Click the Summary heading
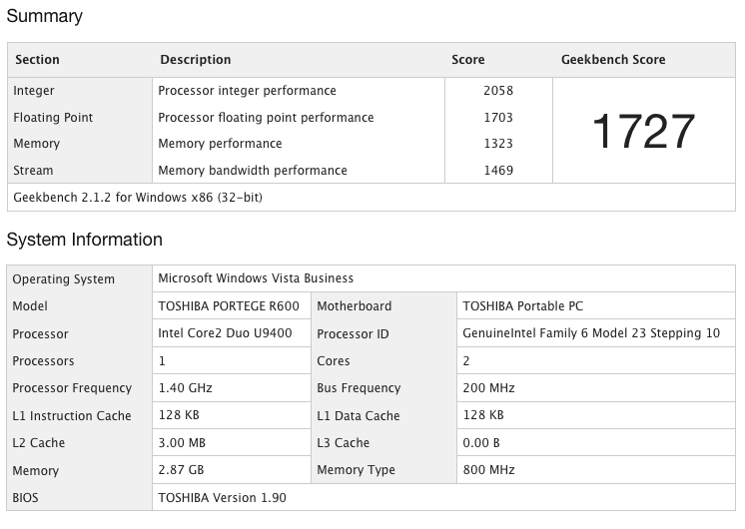Viewport: 745px width, 529px height. coord(45,16)
